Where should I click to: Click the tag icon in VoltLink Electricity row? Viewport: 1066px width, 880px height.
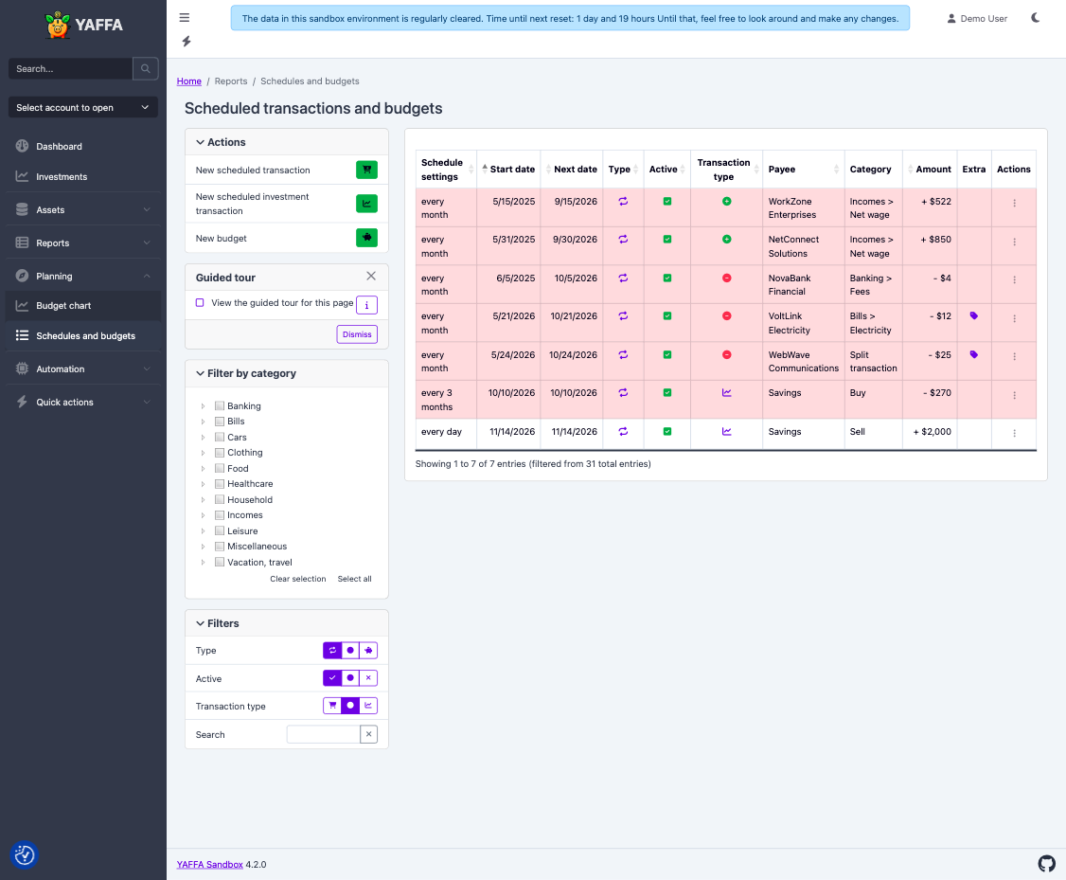coord(973,316)
